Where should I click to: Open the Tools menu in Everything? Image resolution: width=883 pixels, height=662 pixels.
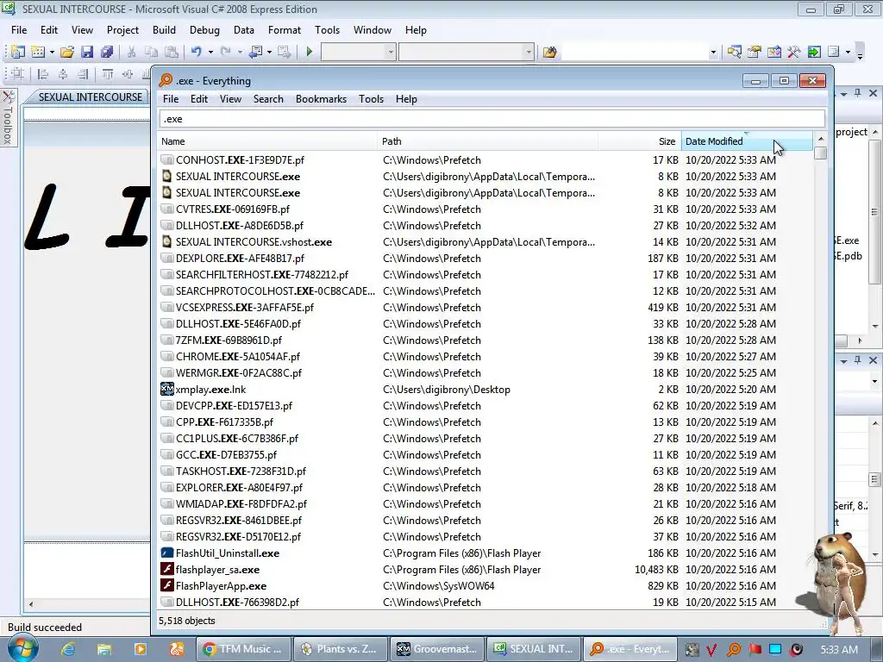coord(371,99)
